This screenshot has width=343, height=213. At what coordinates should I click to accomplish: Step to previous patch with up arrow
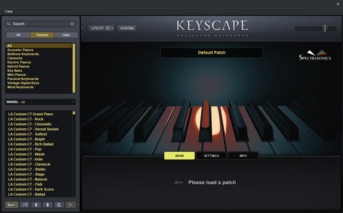[x=47, y=205]
